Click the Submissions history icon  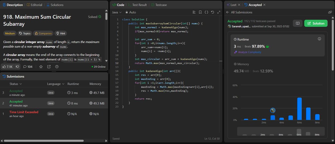[x=4, y=76]
